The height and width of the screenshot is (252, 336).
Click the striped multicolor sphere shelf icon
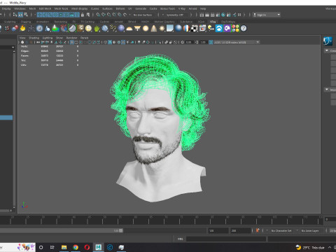tap(186, 29)
